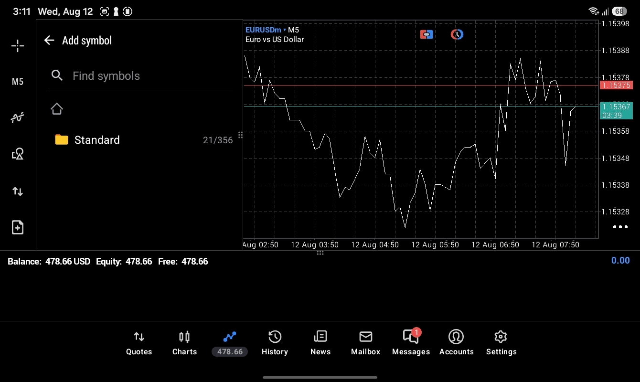This screenshot has height=382, width=640.
Task: Go to the home symbol directory
Action: point(57,109)
